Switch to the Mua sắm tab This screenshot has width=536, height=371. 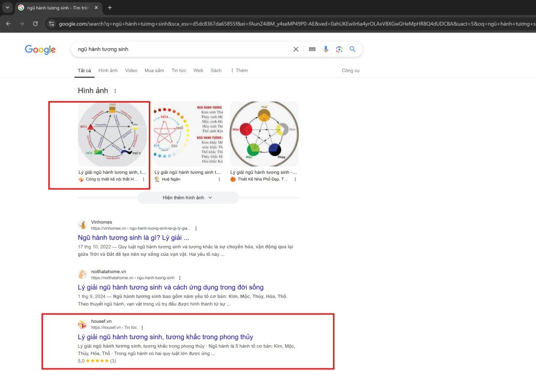(x=154, y=70)
